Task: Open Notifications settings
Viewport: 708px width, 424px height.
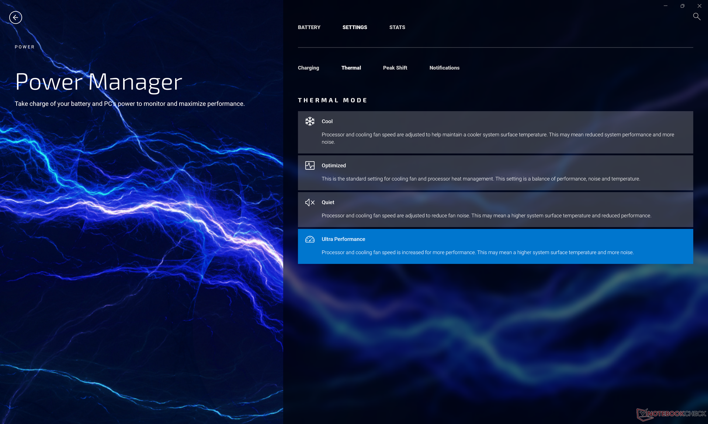Action: click(x=444, y=68)
